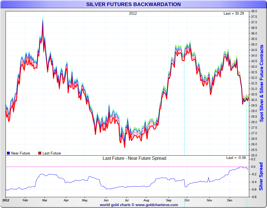Click the red Last Future legend swatch

coord(40,153)
